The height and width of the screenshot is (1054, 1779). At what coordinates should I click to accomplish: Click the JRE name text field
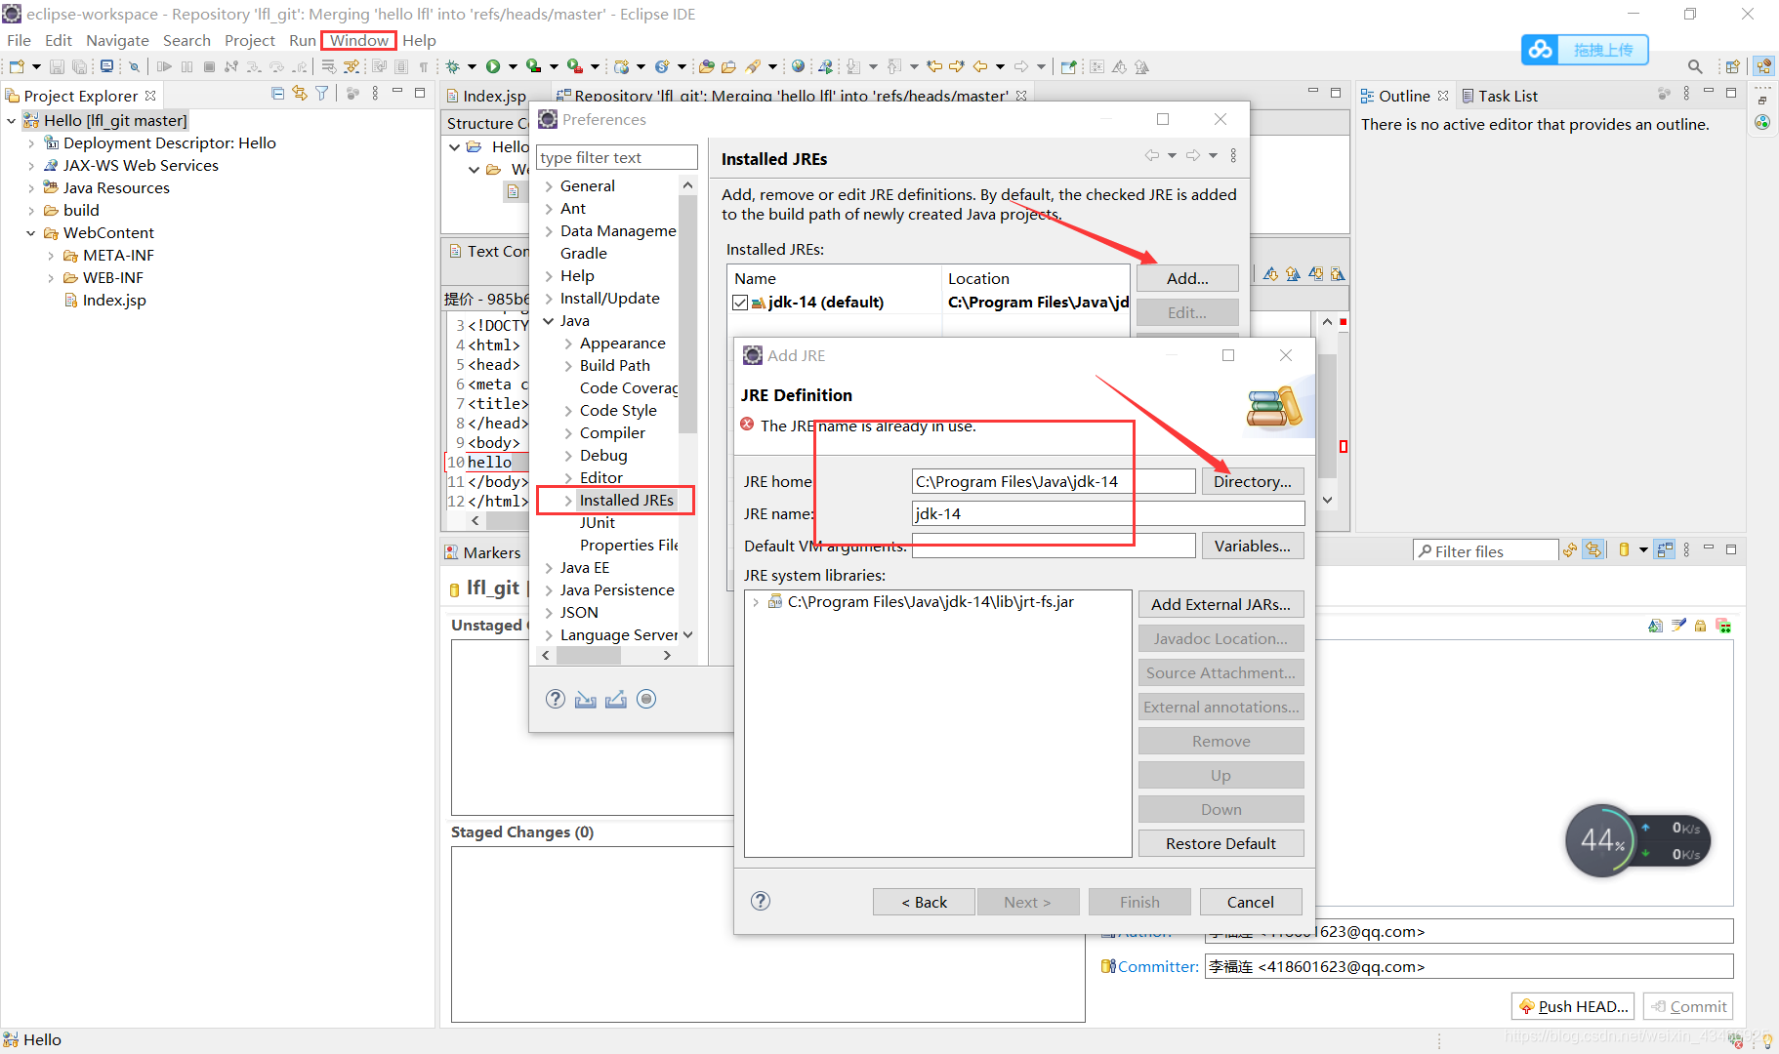coord(1108,513)
